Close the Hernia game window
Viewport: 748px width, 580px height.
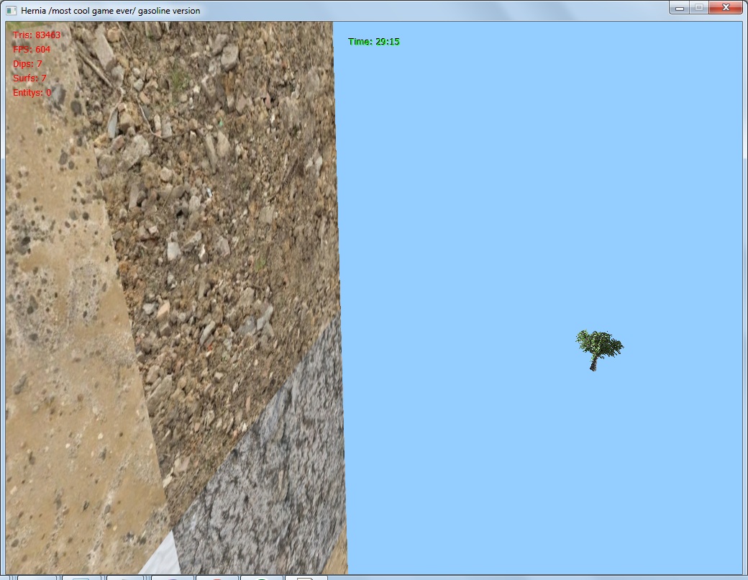[x=726, y=8]
